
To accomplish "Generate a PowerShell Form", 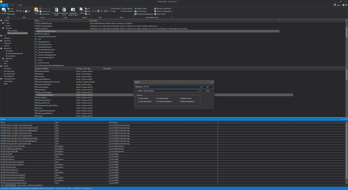I will coord(64,12).
